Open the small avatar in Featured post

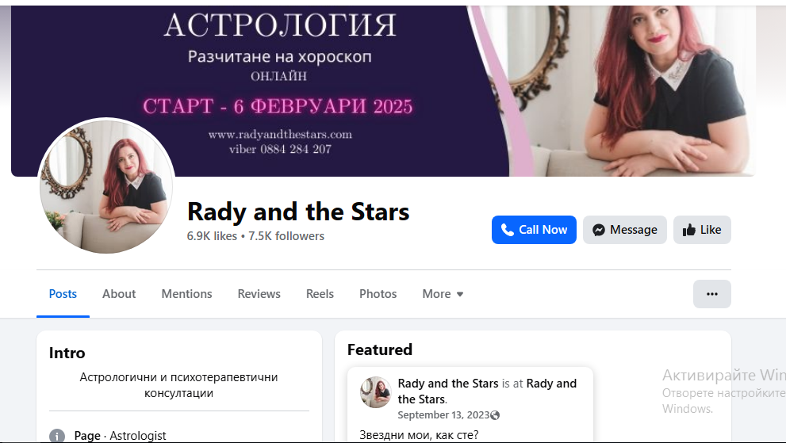[375, 391]
